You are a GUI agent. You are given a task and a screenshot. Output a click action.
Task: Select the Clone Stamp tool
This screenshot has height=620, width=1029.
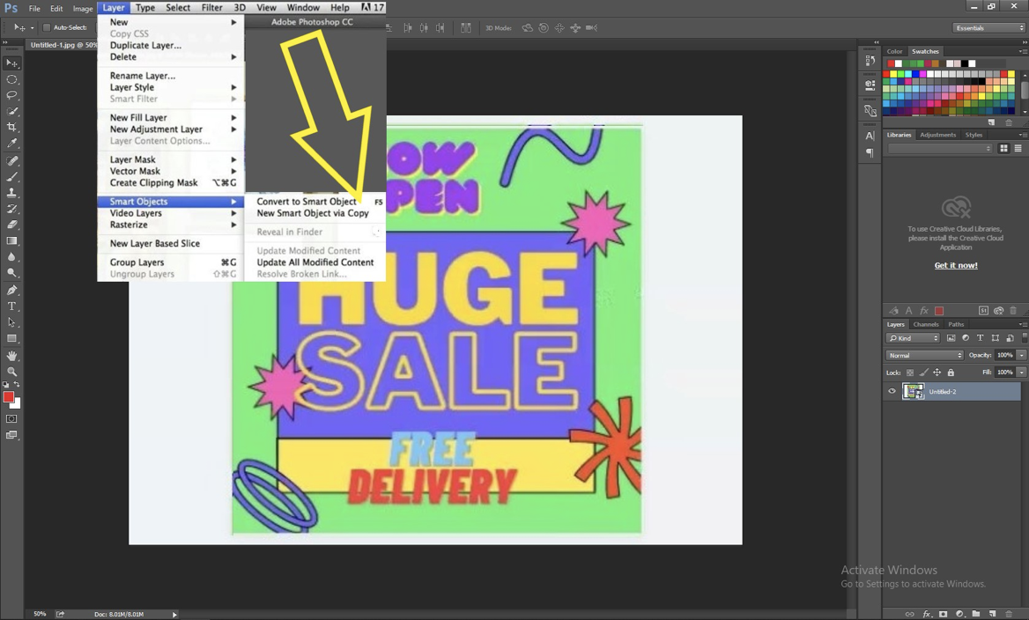11,193
